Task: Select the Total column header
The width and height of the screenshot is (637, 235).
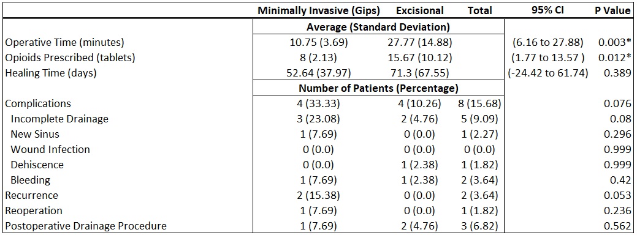Action: click(x=479, y=10)
